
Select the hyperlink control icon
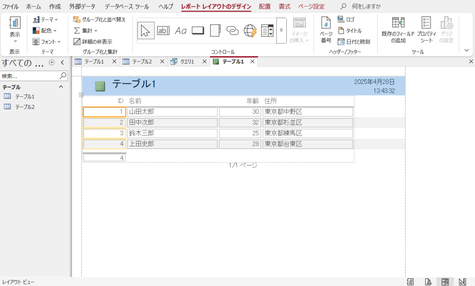click(x=232, y=31)
